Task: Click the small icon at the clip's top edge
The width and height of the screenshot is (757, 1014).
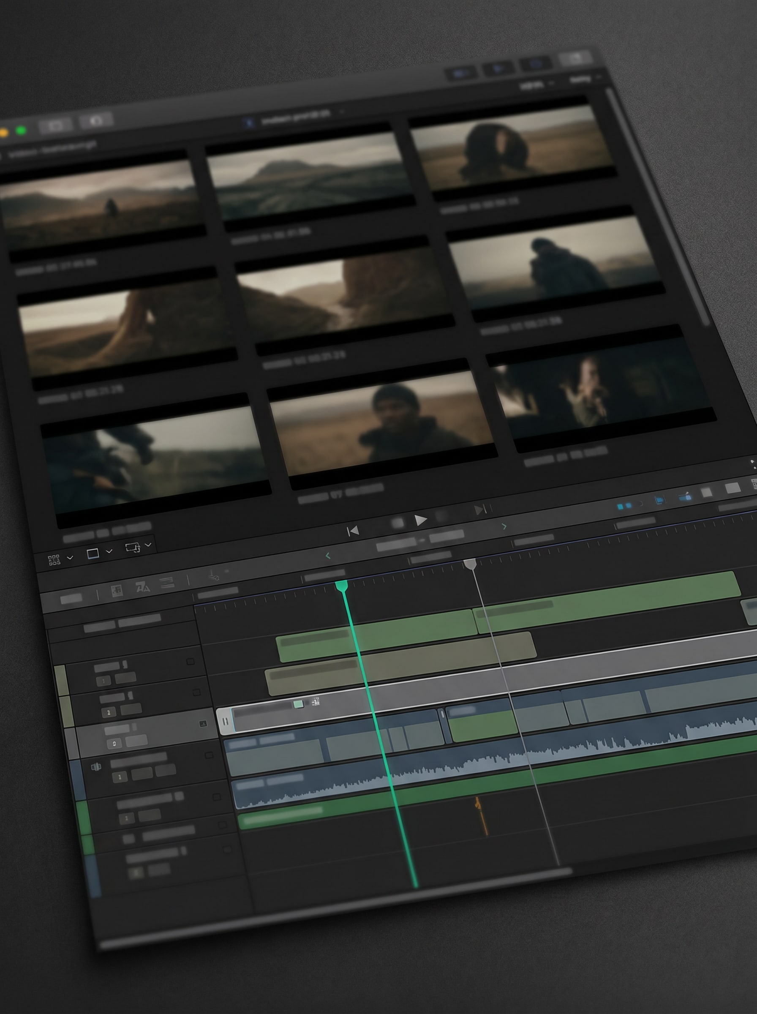Action: coord(315,701)
